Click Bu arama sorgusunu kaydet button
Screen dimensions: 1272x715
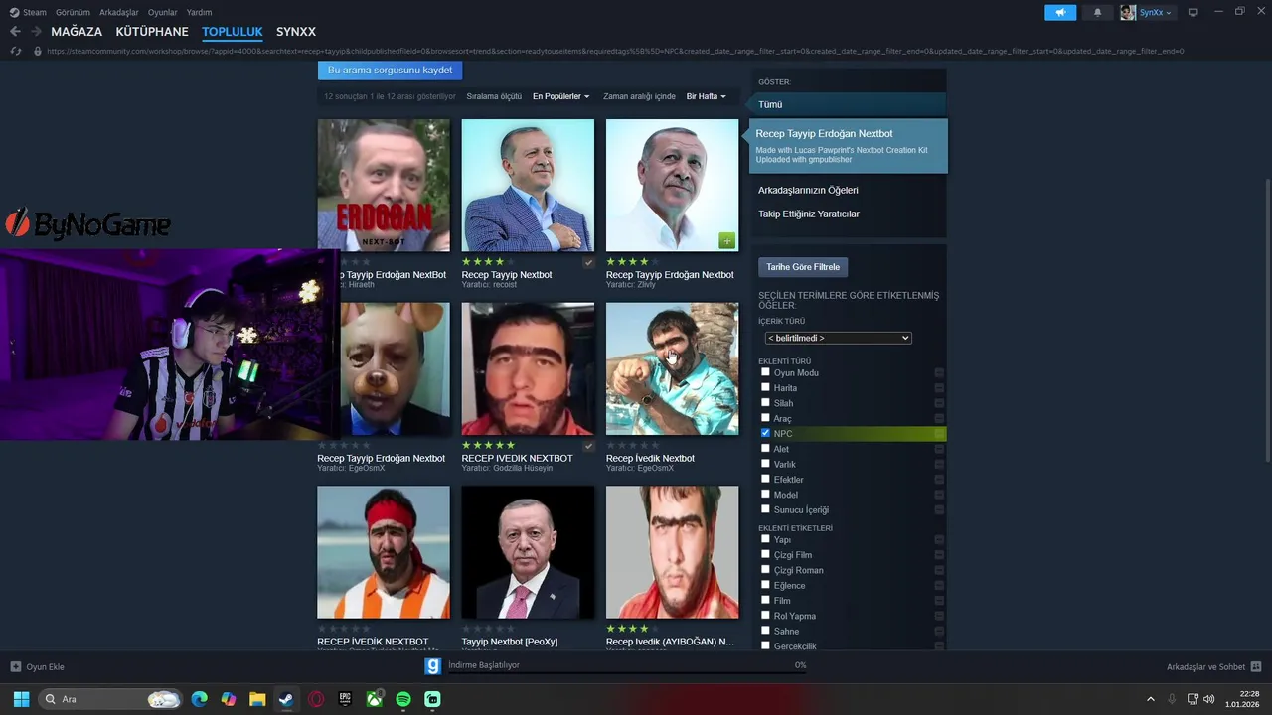pos(391,70)
